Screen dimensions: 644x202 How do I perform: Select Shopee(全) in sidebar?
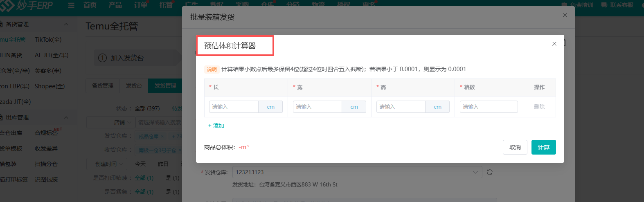50,86
